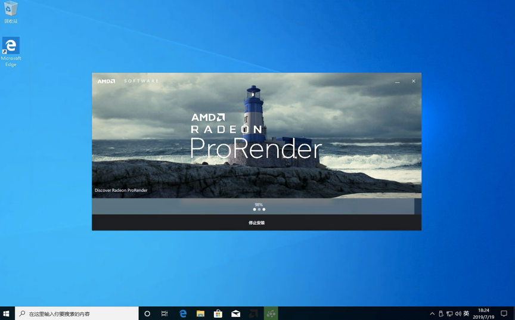Click the dark AMD installer taskbar icon

point(253,313)
